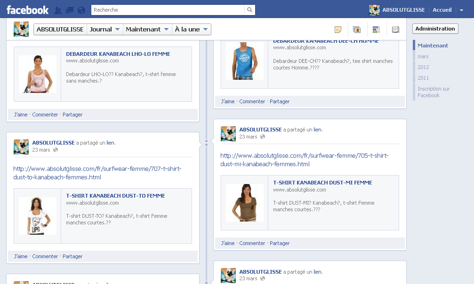Open the T-SHIRT DUST-MI product image
The width and height of the screenshot is (474, 284).
point(245,203)
